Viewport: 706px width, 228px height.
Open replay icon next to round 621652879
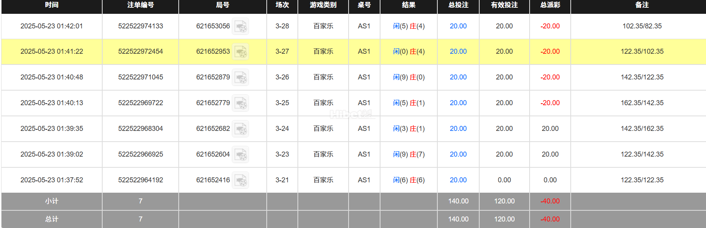(x=241, y=78)
